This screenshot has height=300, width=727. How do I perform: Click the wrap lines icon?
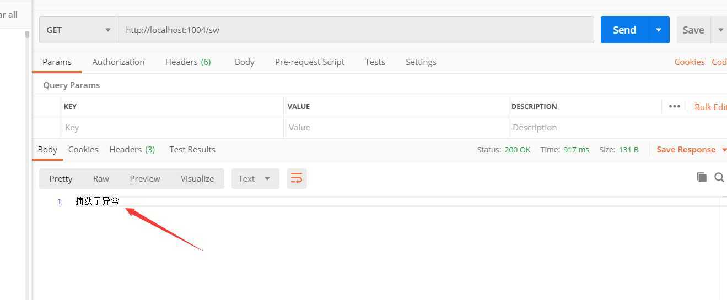297,178
